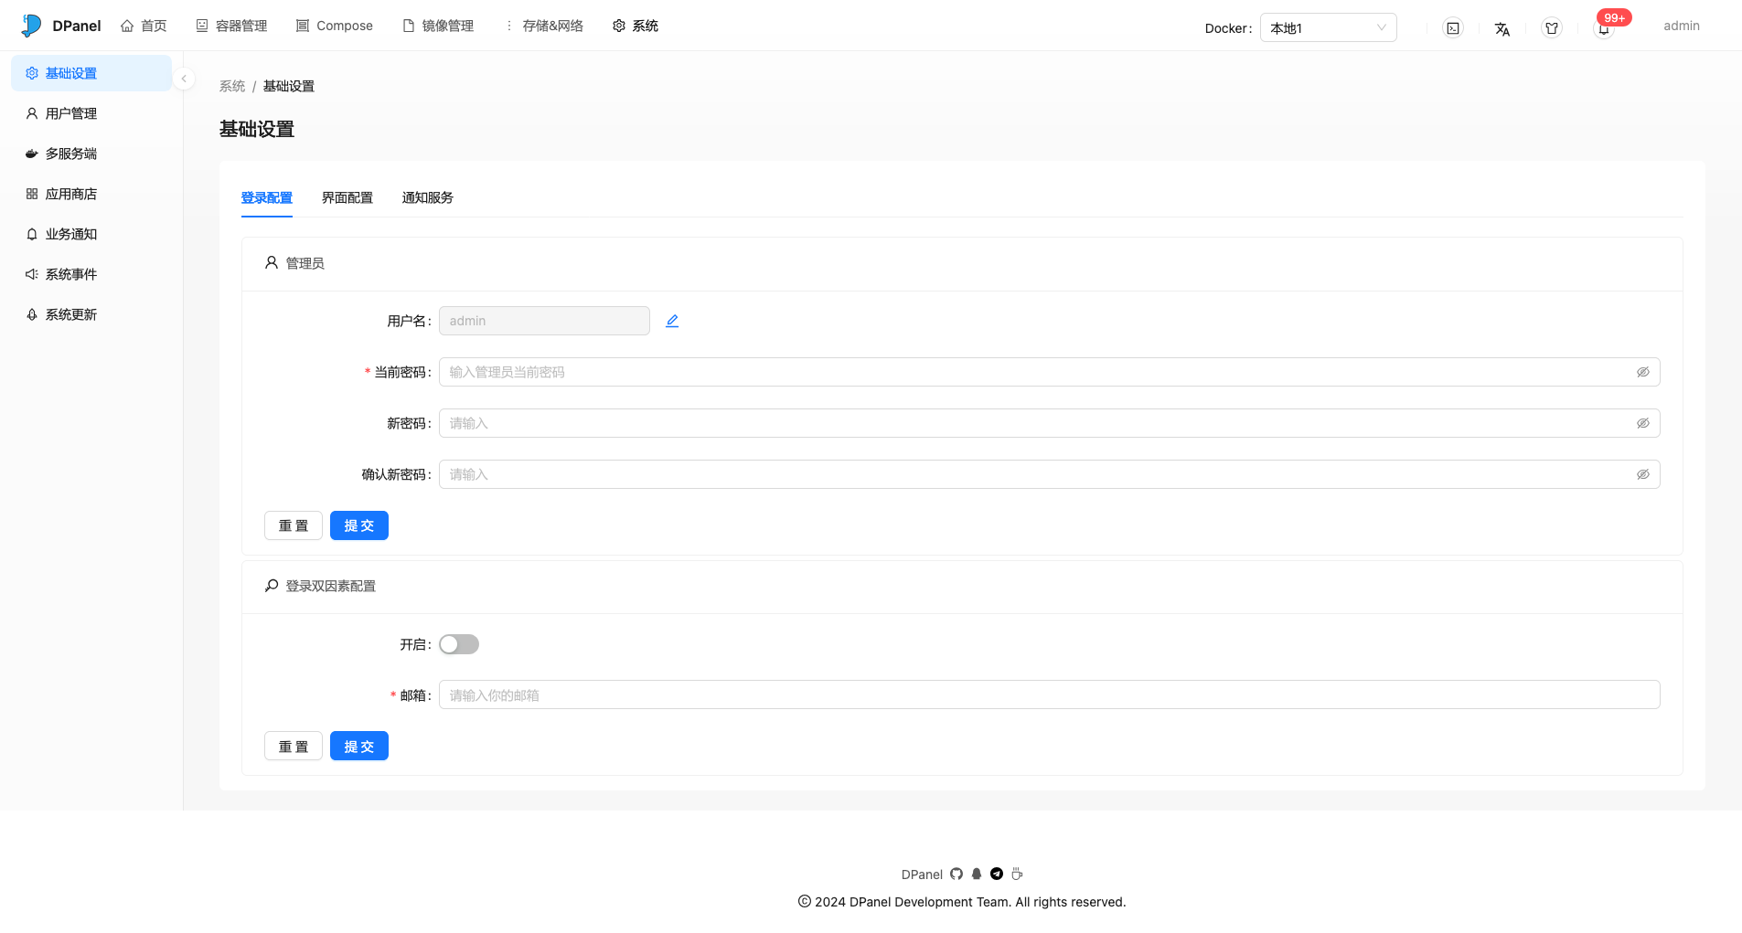Focus the 邮箱 email input field
This screenshot has width=1742, height=933.
tap(1049, 694)
